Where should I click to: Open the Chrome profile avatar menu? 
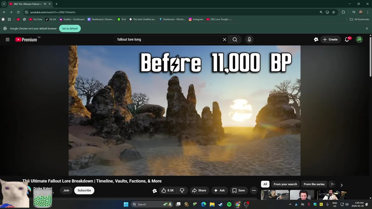[361, 12]
